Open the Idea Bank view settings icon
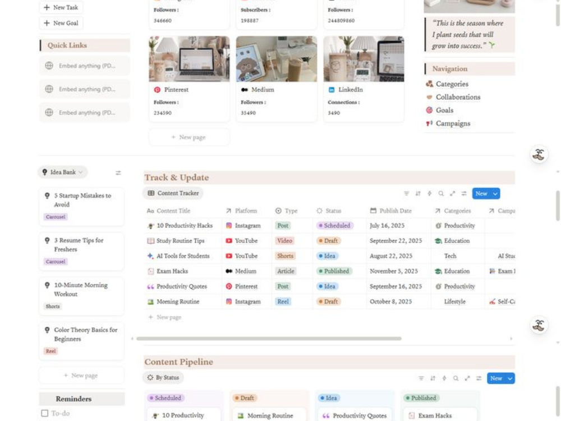 (x=118, y=173)
